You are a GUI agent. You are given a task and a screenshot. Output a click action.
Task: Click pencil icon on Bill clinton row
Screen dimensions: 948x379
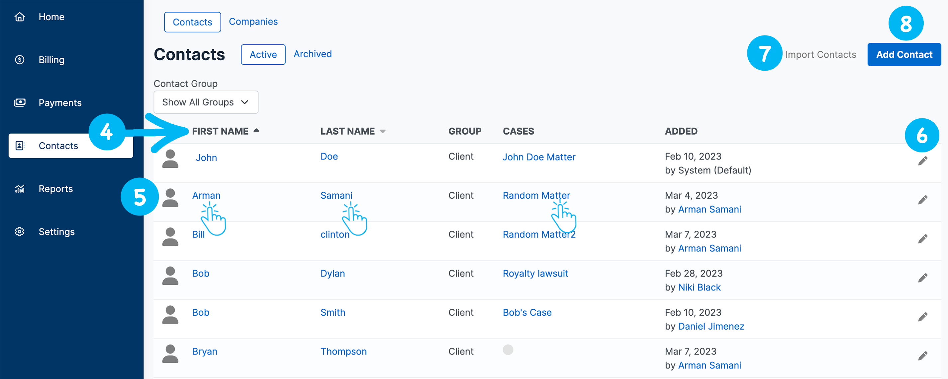pos(922,239)
